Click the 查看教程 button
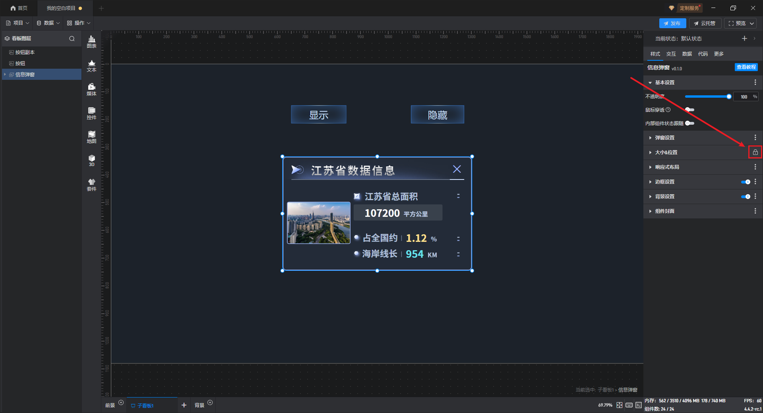The image size is (763, 413). 746,67
